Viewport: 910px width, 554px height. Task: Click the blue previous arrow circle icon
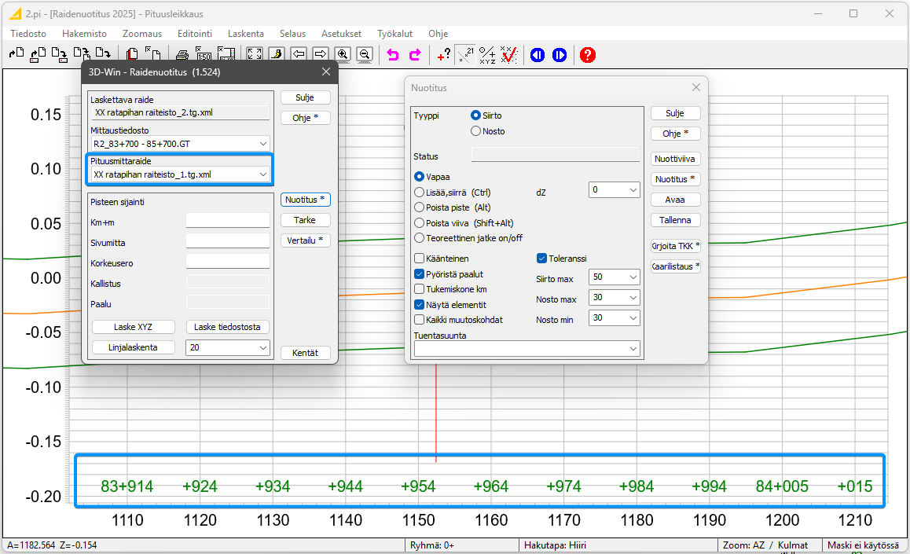538,54
